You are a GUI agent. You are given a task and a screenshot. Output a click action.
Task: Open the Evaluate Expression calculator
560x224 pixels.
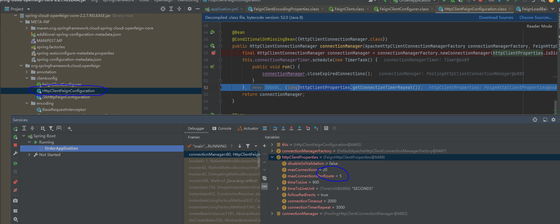coord(326,128)
